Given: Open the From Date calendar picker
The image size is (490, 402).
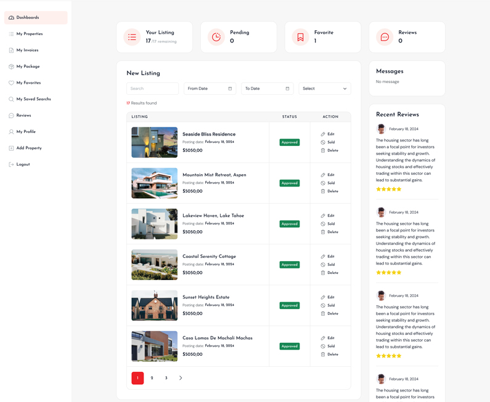Looking at the screenshot, I should [230, 89].
